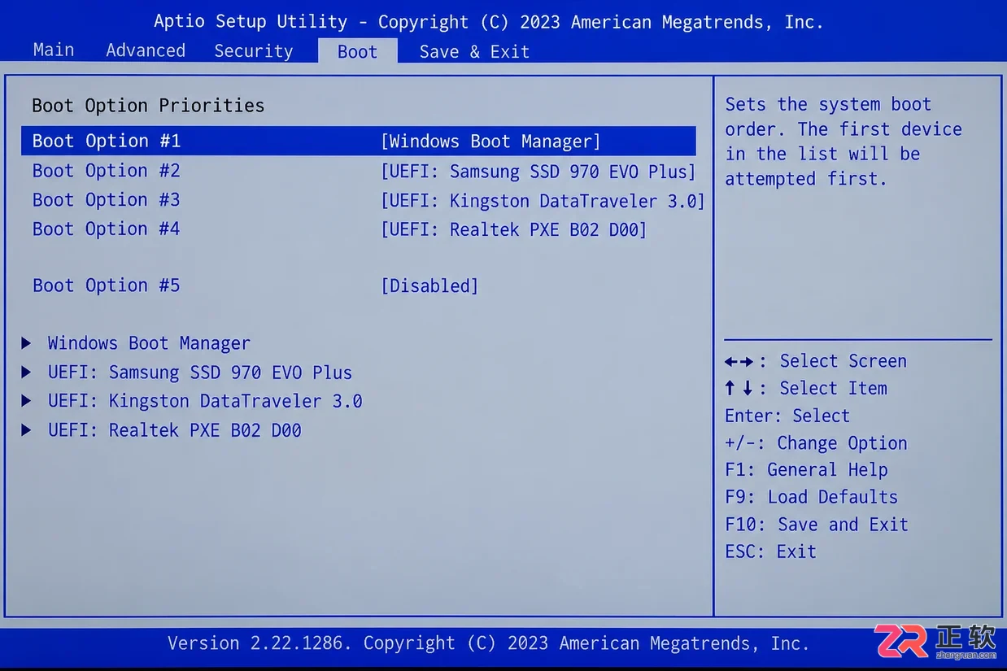Viewport: 1007px width, 671px height.
Task: Pick the Boot Option #4 label
Action: tap(107, 229)
